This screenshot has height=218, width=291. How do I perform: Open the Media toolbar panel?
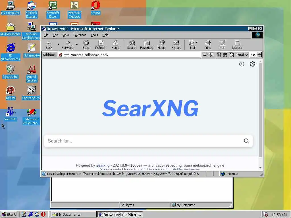[161, 45]
